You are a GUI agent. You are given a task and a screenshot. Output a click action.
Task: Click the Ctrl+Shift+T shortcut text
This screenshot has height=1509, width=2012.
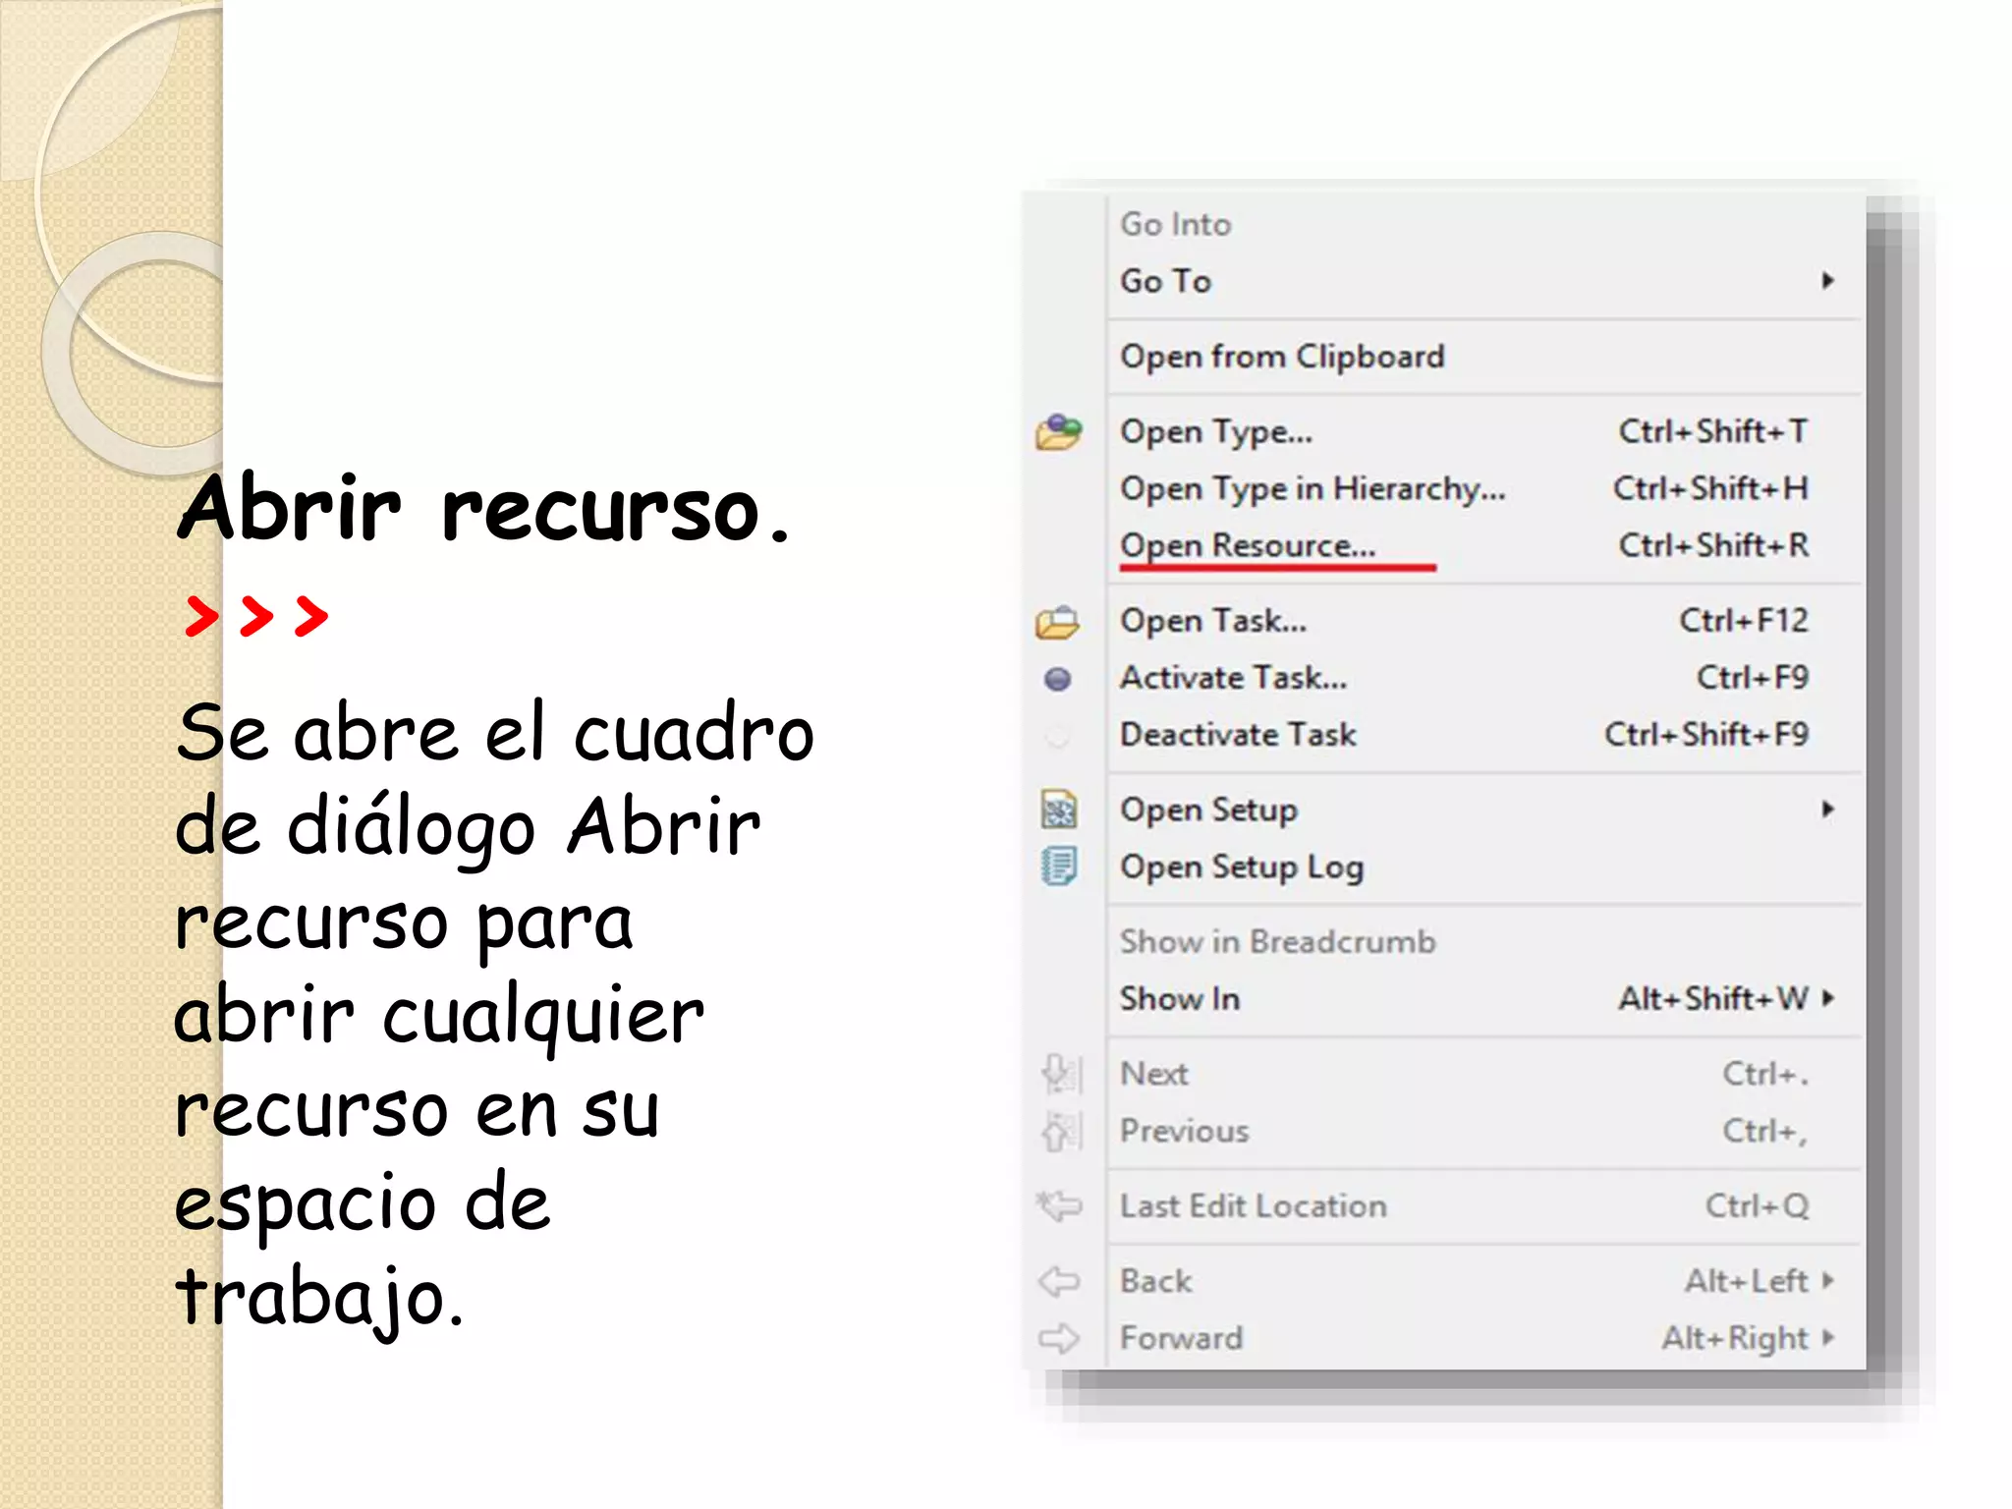pos(1713,431)
